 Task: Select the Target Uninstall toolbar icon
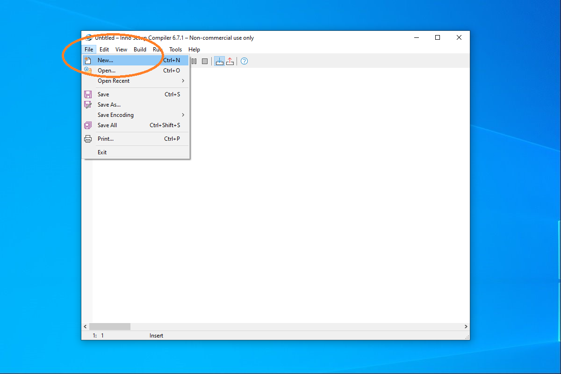coord(230,61)
